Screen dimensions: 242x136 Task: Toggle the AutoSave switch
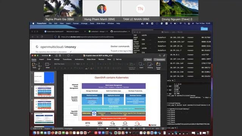51,56
